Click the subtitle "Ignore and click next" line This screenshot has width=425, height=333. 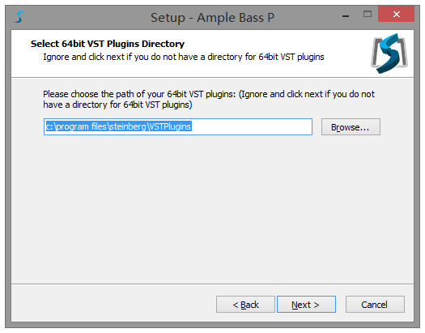(x=184, y=57)
